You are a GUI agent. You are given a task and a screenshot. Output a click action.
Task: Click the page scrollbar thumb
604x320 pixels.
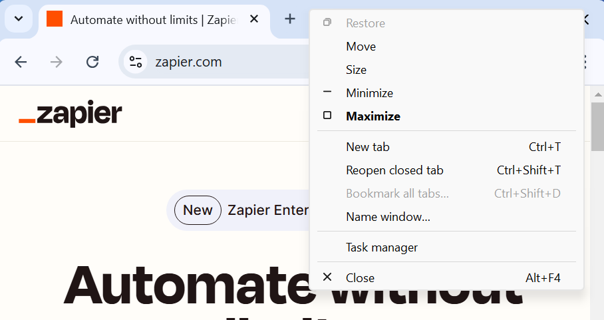598,125
